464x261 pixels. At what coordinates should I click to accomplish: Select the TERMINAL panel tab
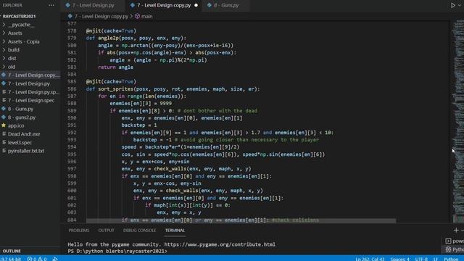(175, 231)
